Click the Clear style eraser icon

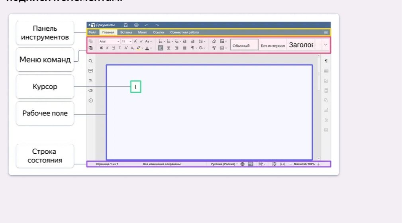(214, 41)
